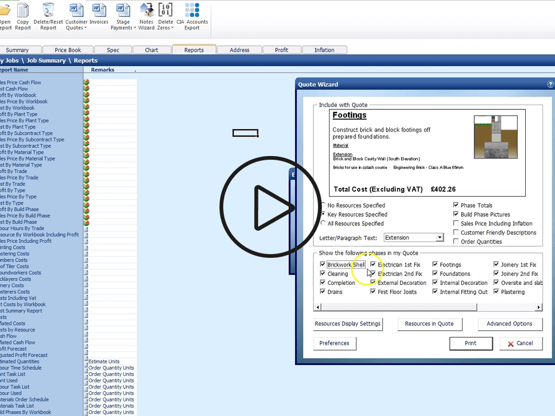Open the Customer Quotes Word icon
Viewport: 555px width, 416px height.
coord(76,10)
